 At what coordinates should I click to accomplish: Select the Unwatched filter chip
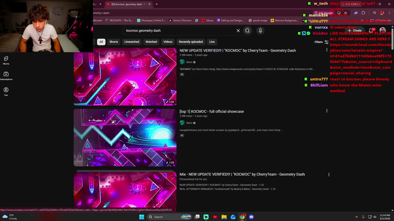132,42
